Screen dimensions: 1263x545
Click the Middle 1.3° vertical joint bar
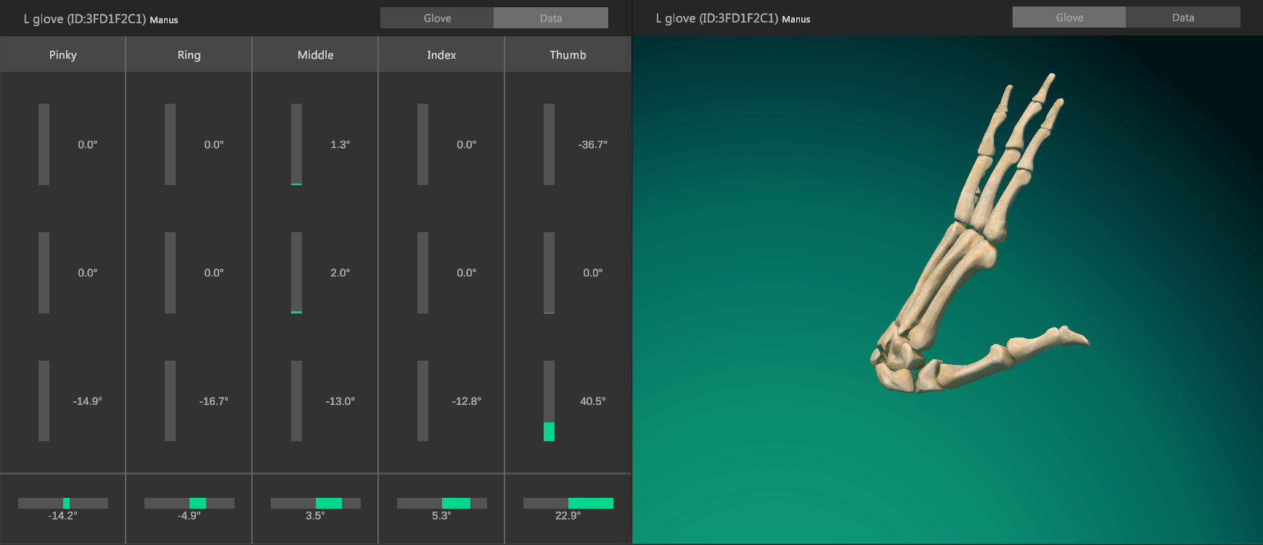pos(296,144)
